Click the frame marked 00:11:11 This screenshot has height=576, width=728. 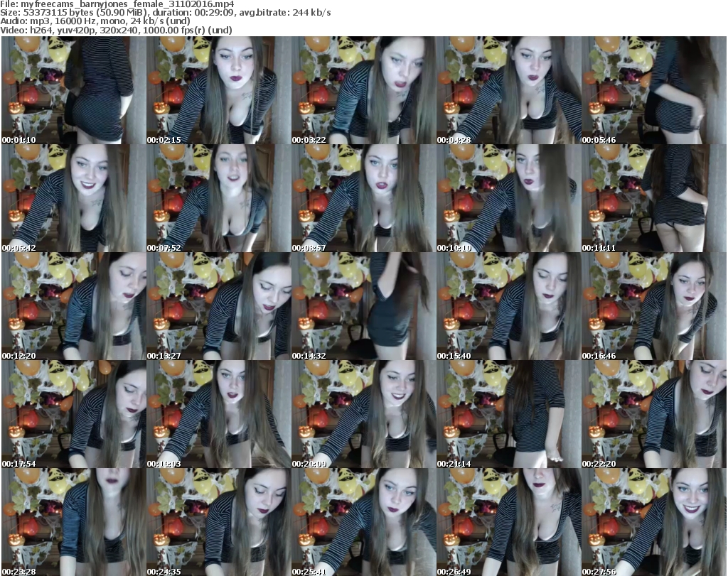pos(653,198)
